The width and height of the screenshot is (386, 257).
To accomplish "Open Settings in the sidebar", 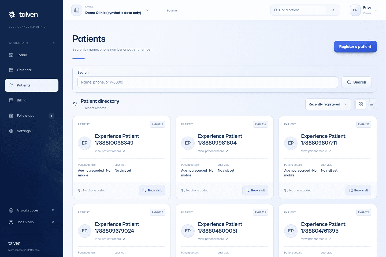I will [x=32, y=131].
